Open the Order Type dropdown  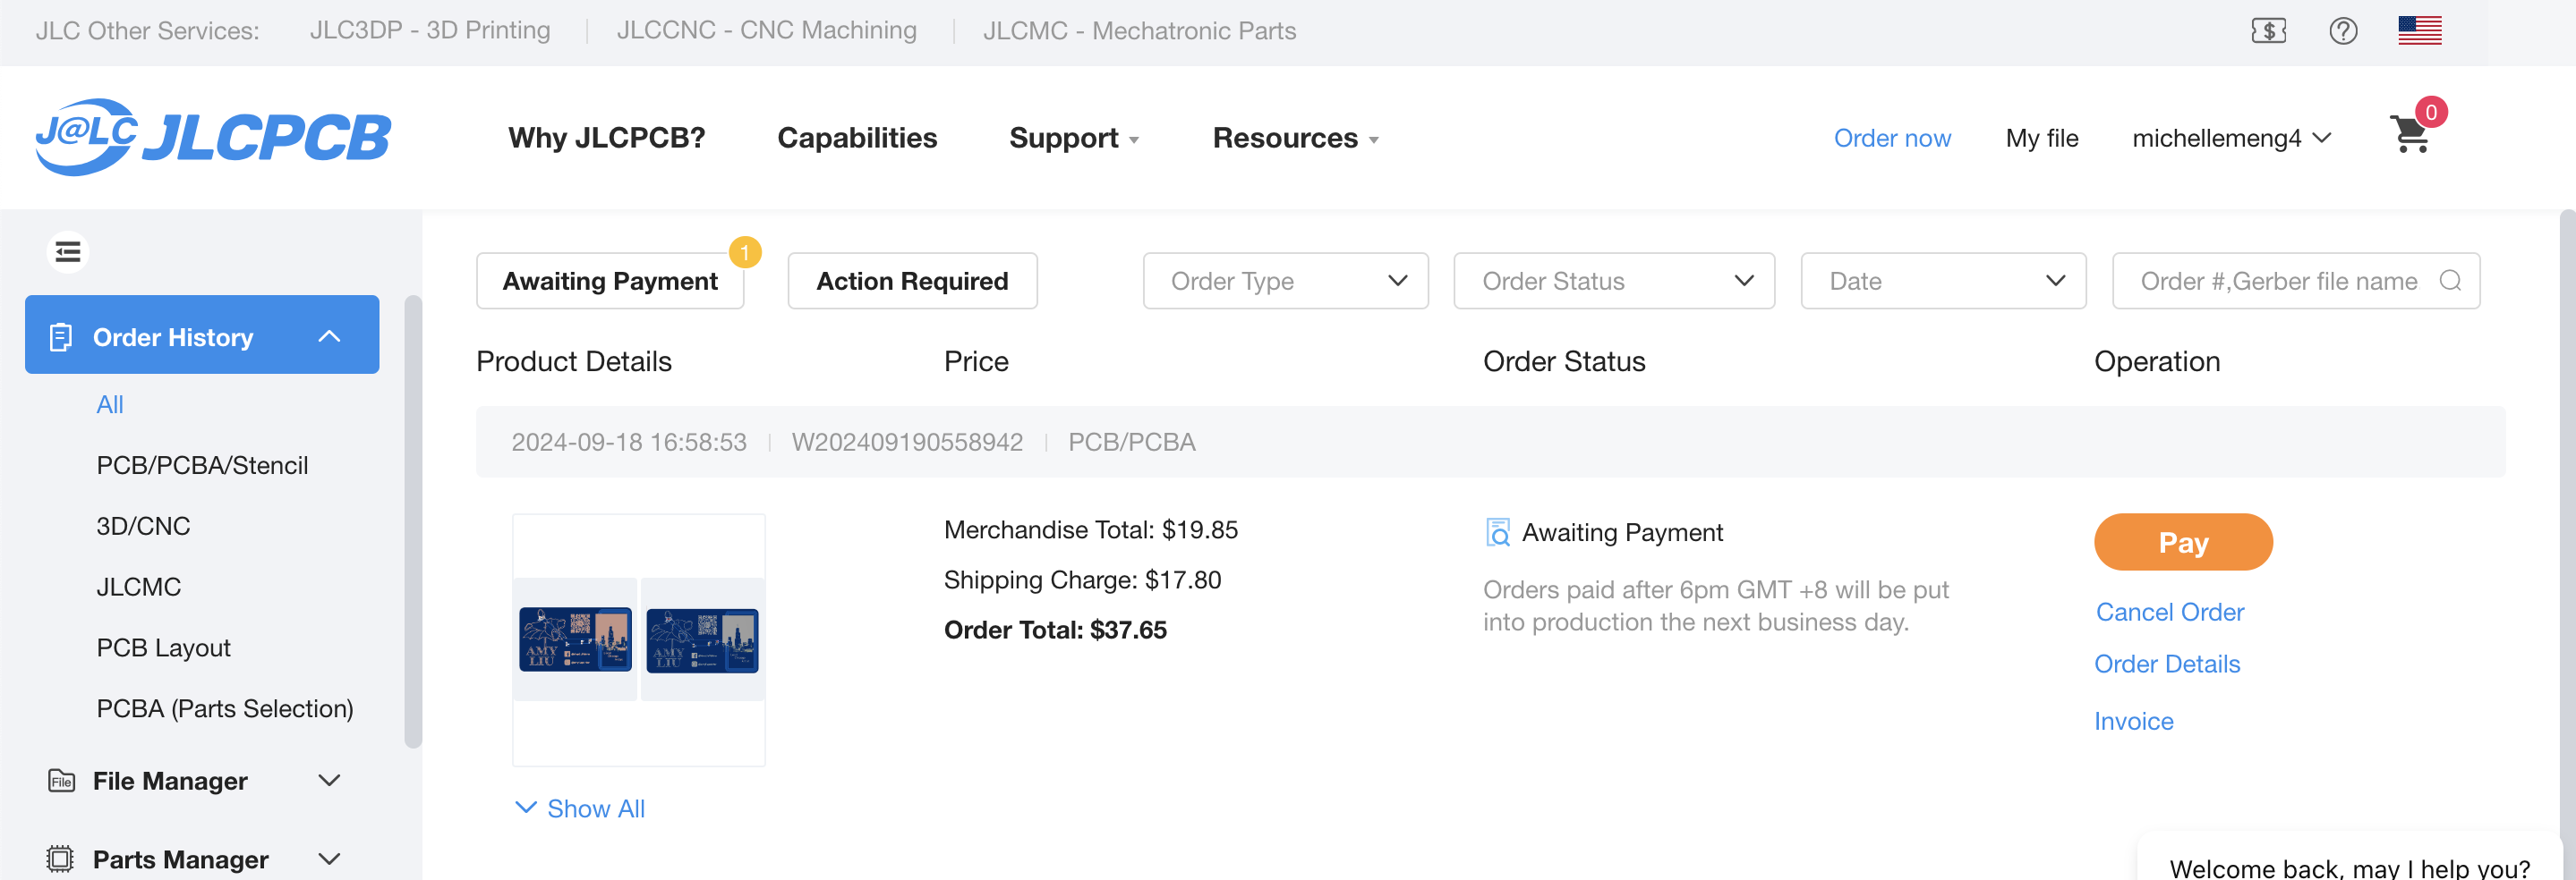pos(1285,282)
